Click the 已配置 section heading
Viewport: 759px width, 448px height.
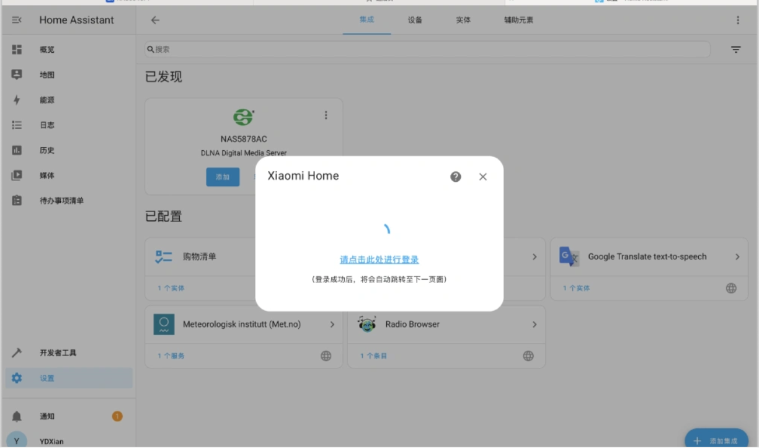[164, 217]
